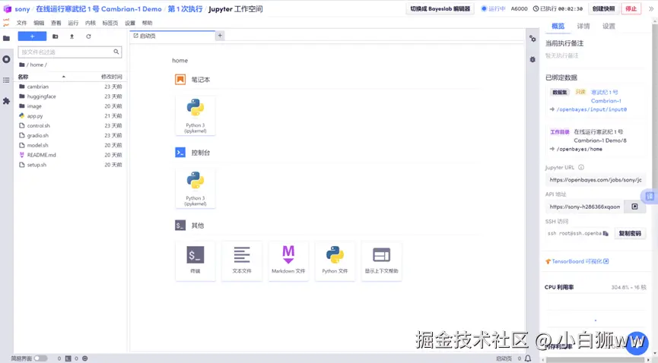658x363 pixels.
Task: Open the API address in new window icon
Action: pos(634,207)
